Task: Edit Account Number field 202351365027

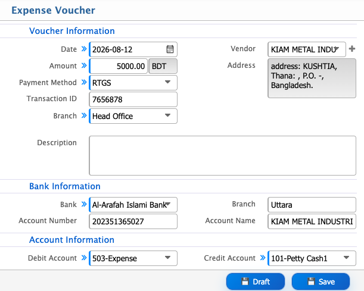Action: click(x=133, y=221)
